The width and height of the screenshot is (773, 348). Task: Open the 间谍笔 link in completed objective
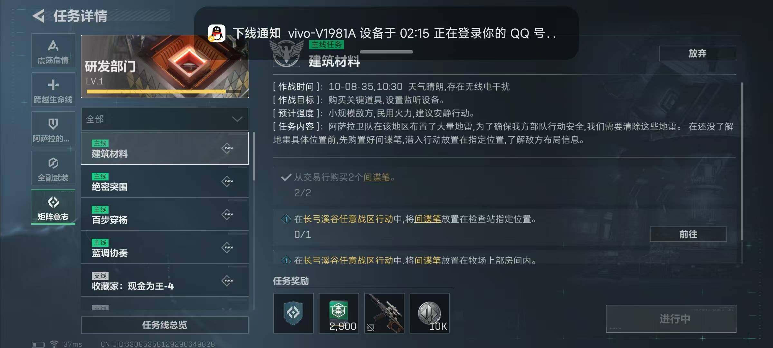[377, 177]
